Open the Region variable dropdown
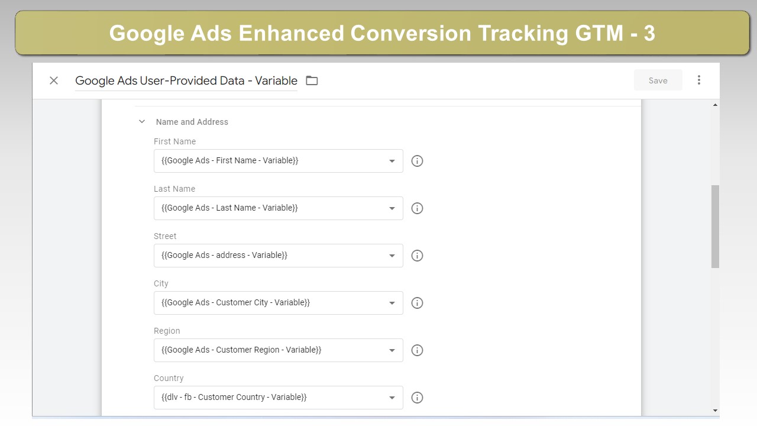This screenshot has width=757, height=426. pyautogui.click(x=279, y=350)
